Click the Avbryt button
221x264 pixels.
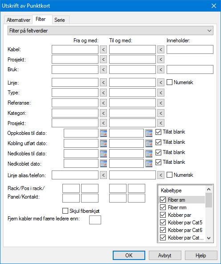(x=165, y=256)
